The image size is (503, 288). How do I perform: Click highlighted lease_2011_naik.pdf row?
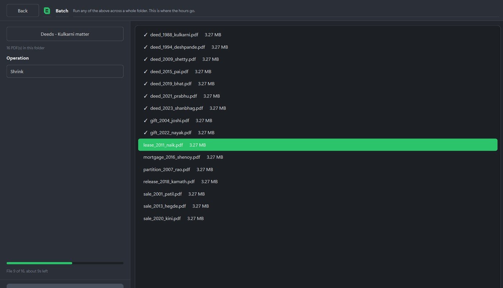318,145
